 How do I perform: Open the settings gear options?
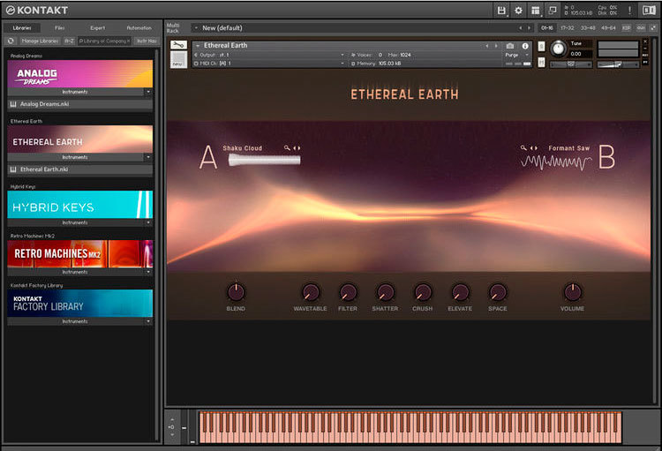(x=518, y=10)
